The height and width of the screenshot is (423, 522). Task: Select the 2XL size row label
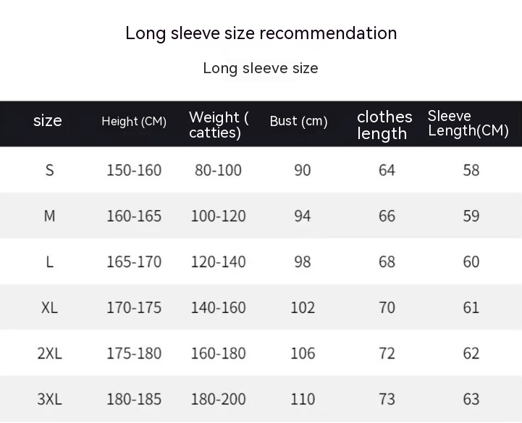click(x=49, y=353)
